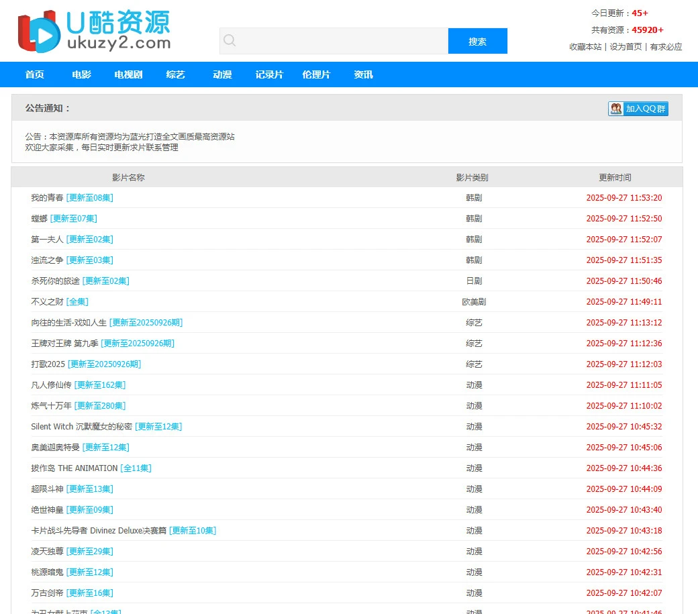The height and width of the screenshot is (614, 698).
Task: Click the magnifier icon in search box
Action: [x=230, y=41]
